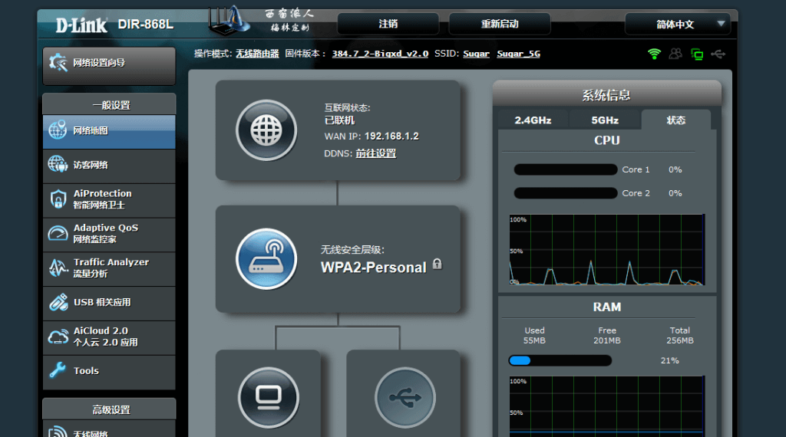This screenshot has height=437, width=786.
Task: Click the clients computer icon in network map
Action: [x=268, y=397]
